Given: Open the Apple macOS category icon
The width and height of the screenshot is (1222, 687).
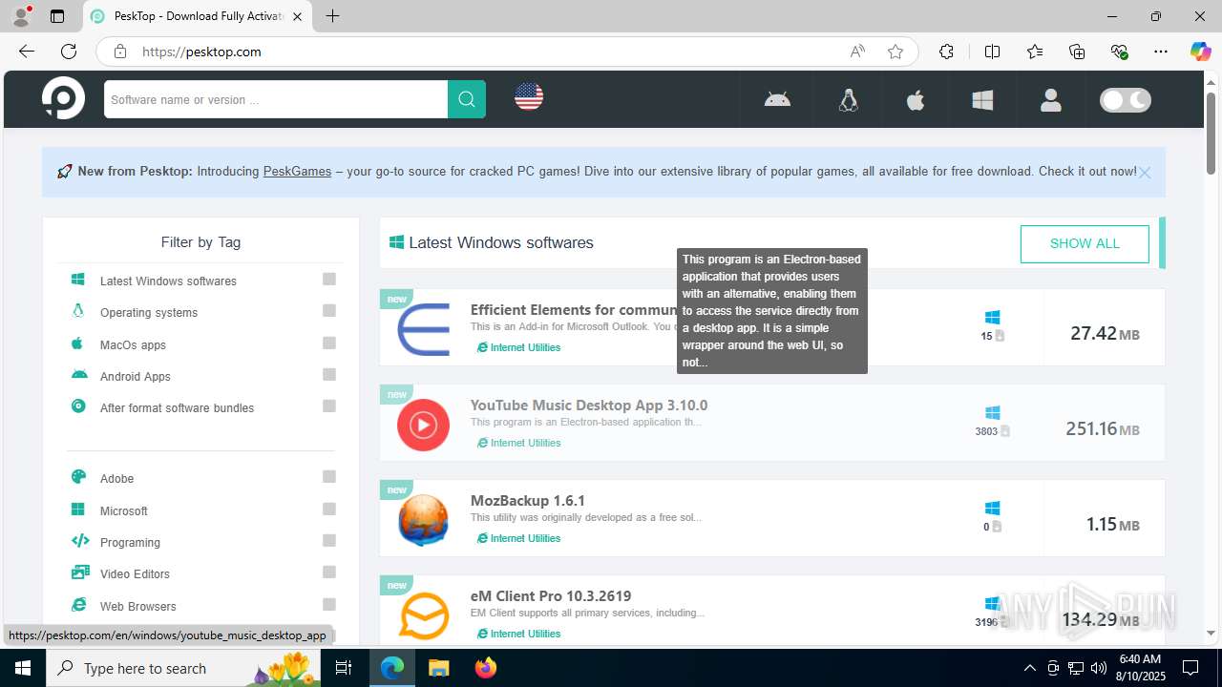Looking at the screenshot, I should [x=916, y=99].
